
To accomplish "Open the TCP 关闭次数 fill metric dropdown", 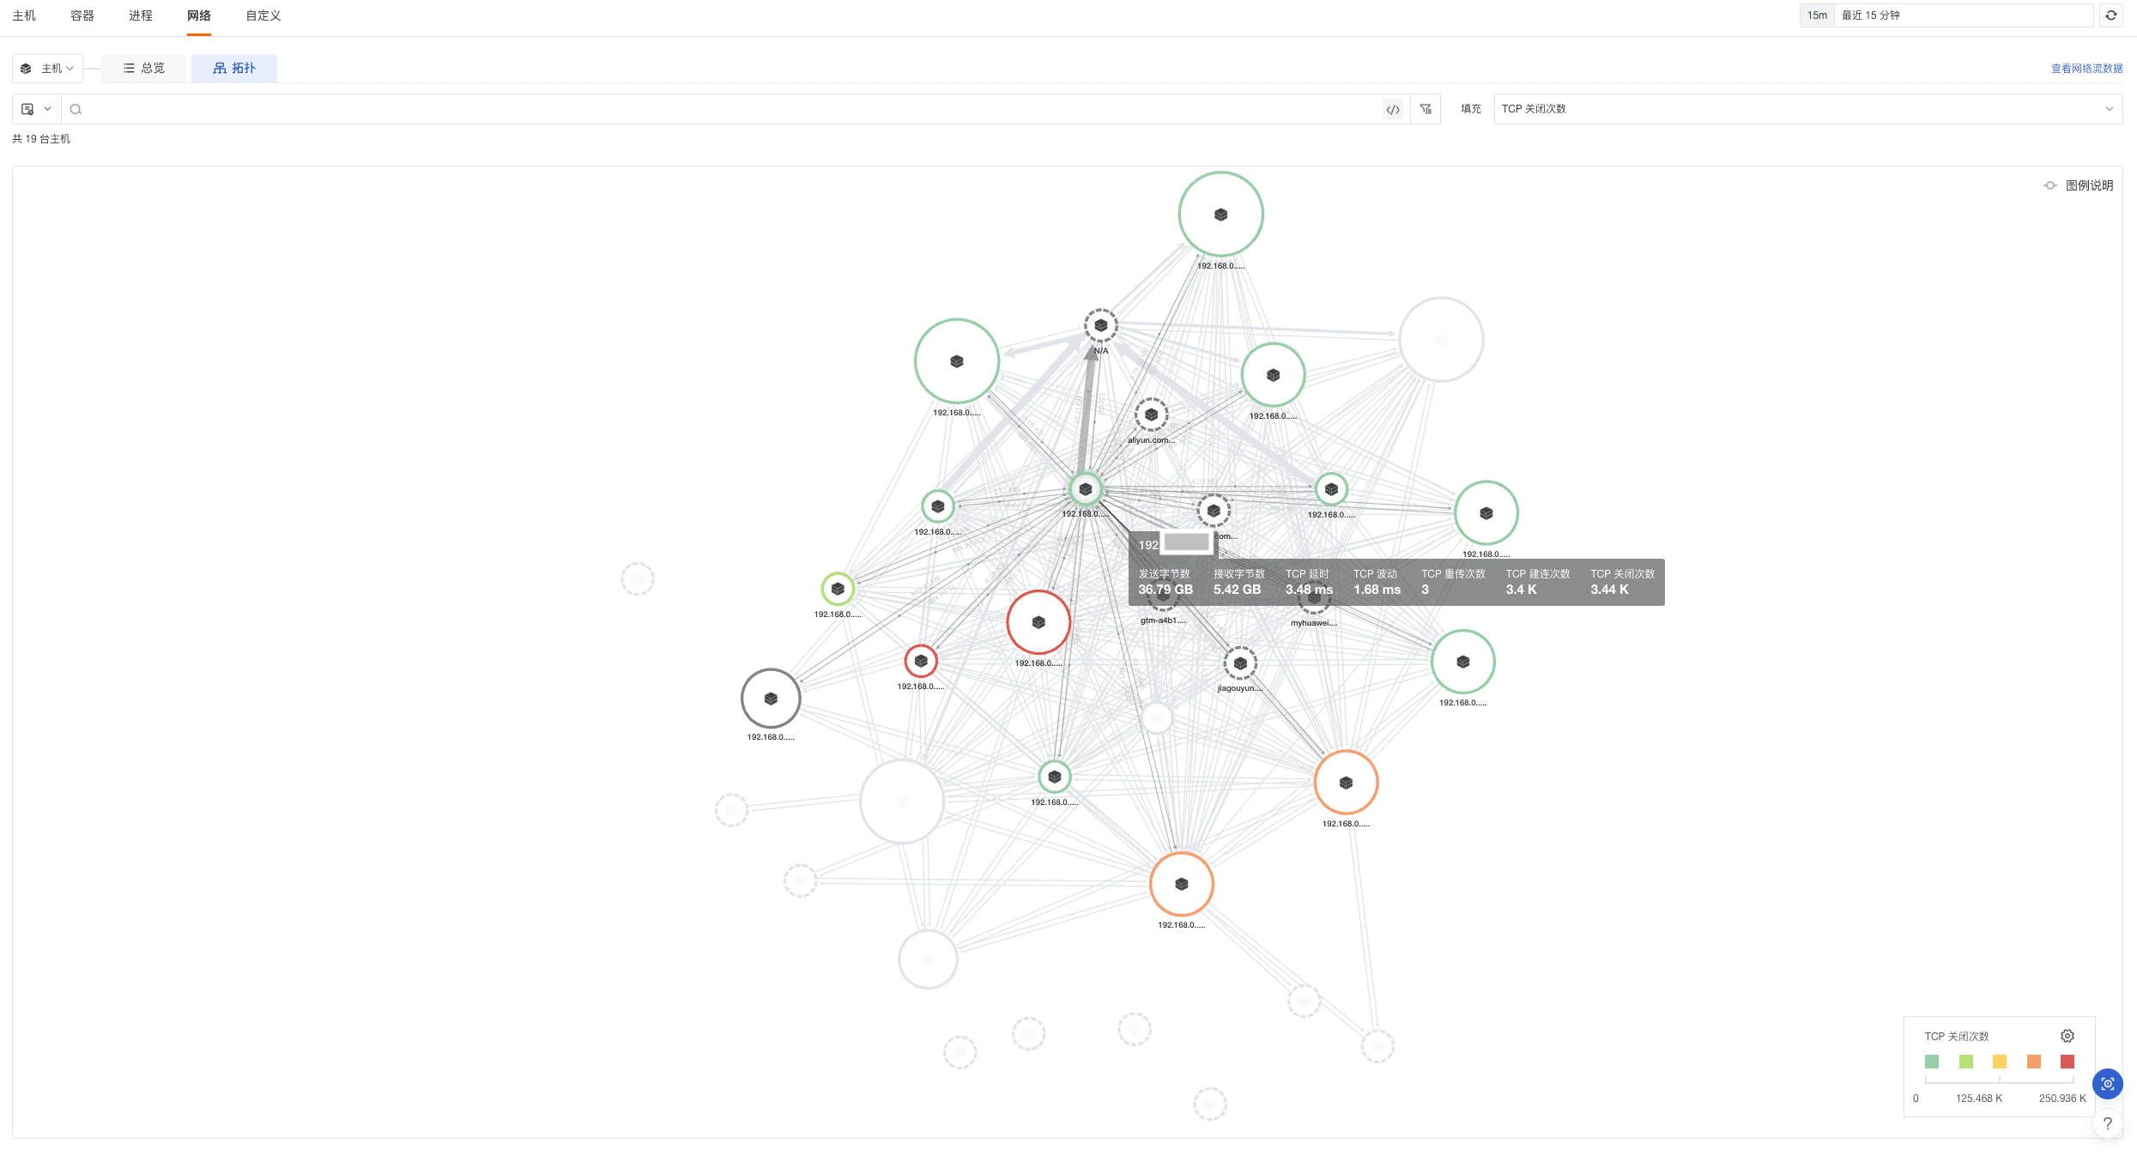I will pos(1807,109).
